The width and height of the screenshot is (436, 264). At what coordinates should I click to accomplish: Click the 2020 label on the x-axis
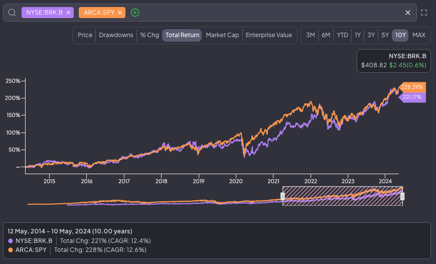pos(236,181)
